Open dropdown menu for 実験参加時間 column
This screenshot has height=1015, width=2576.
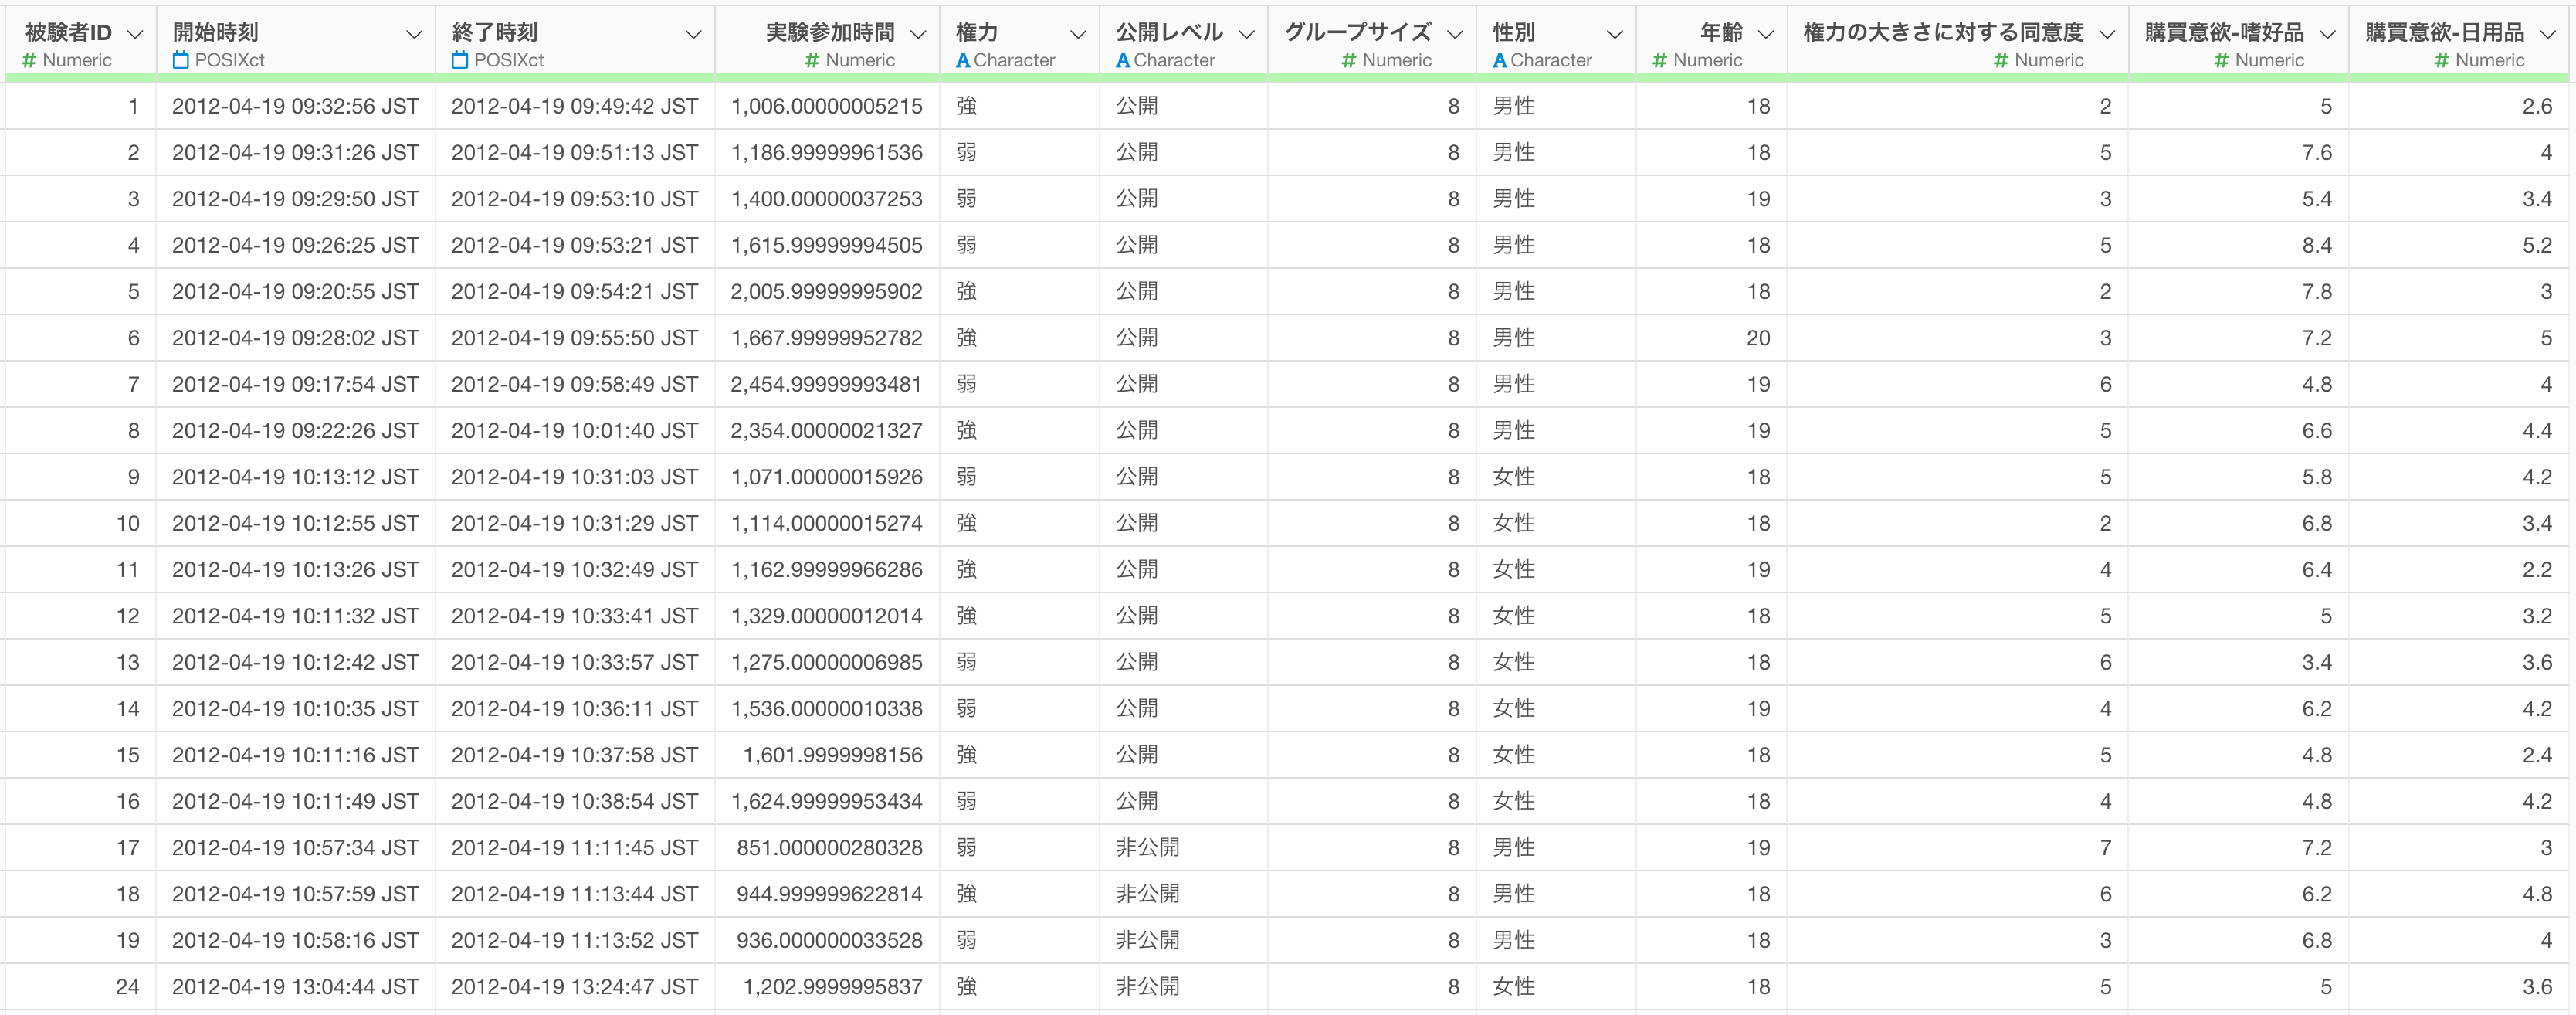click(x=918, y=34)
